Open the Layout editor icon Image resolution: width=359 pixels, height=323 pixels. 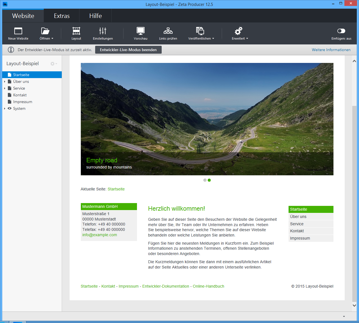(76, 31)
